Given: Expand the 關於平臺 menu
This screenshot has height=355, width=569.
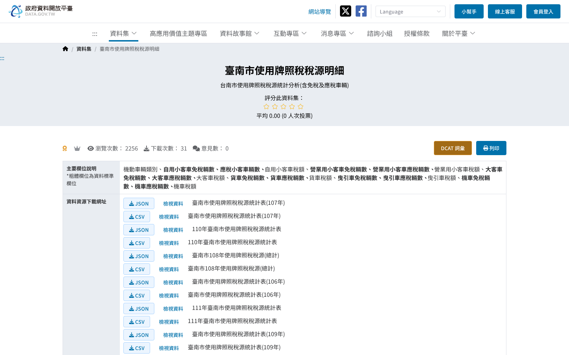Looking at the screenshot, I should click(x=458, y=33).
